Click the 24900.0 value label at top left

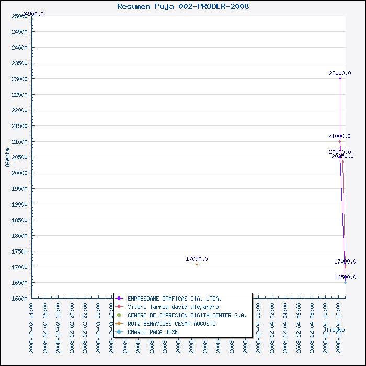(x=32, y=14)
